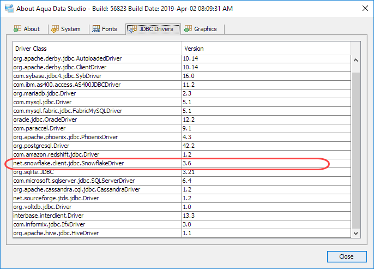Select org.mariadb.jdbc.Driver row

(182, 93)
